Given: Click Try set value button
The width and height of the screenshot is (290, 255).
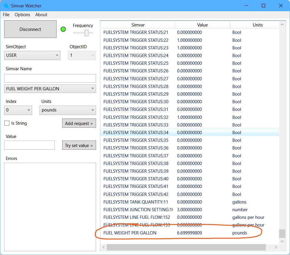Looking at the screenshot, I should 79,145.
